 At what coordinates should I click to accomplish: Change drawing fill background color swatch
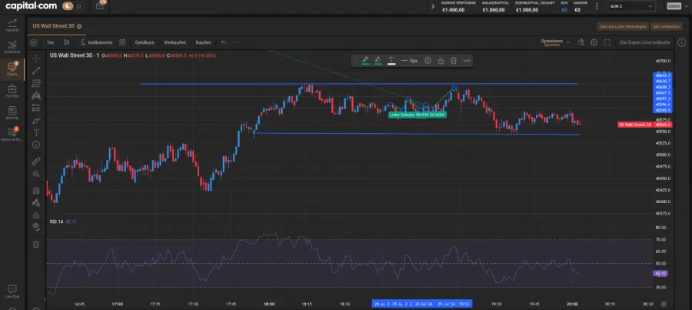pyautogui.click(x=378, y=61)
